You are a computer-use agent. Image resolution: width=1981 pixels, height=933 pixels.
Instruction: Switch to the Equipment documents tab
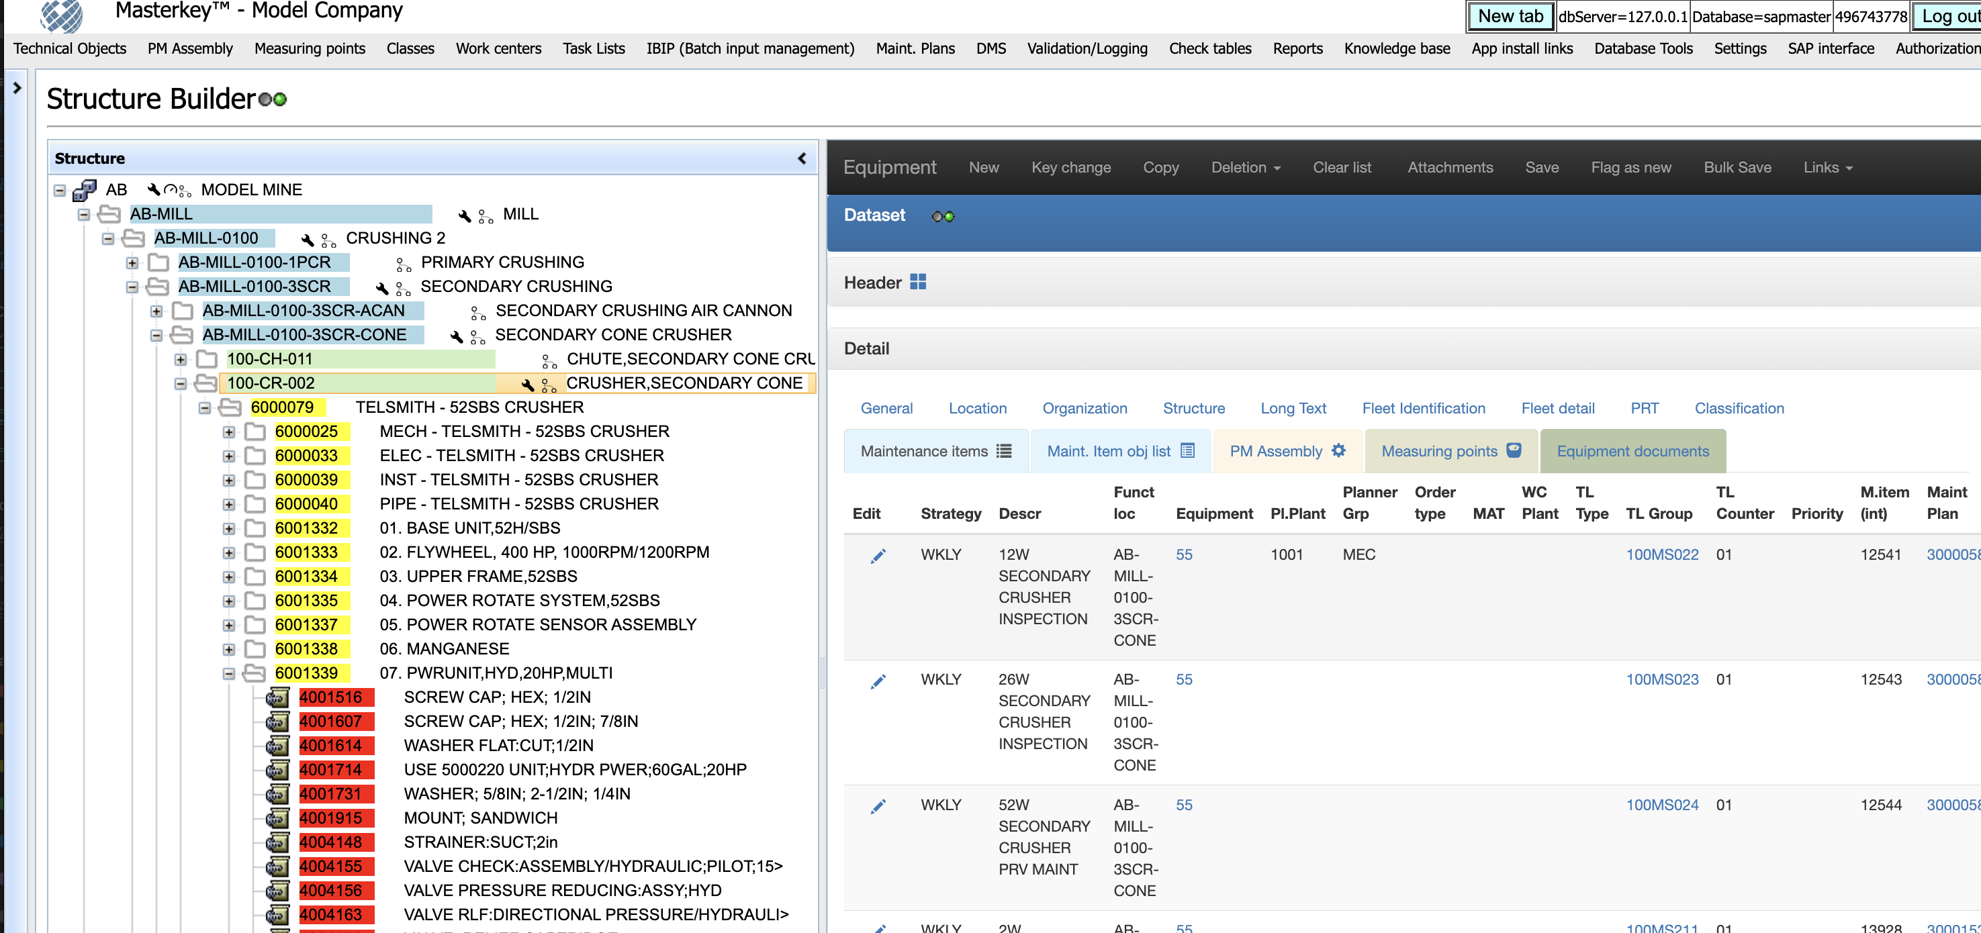[x=1632, y=451]
